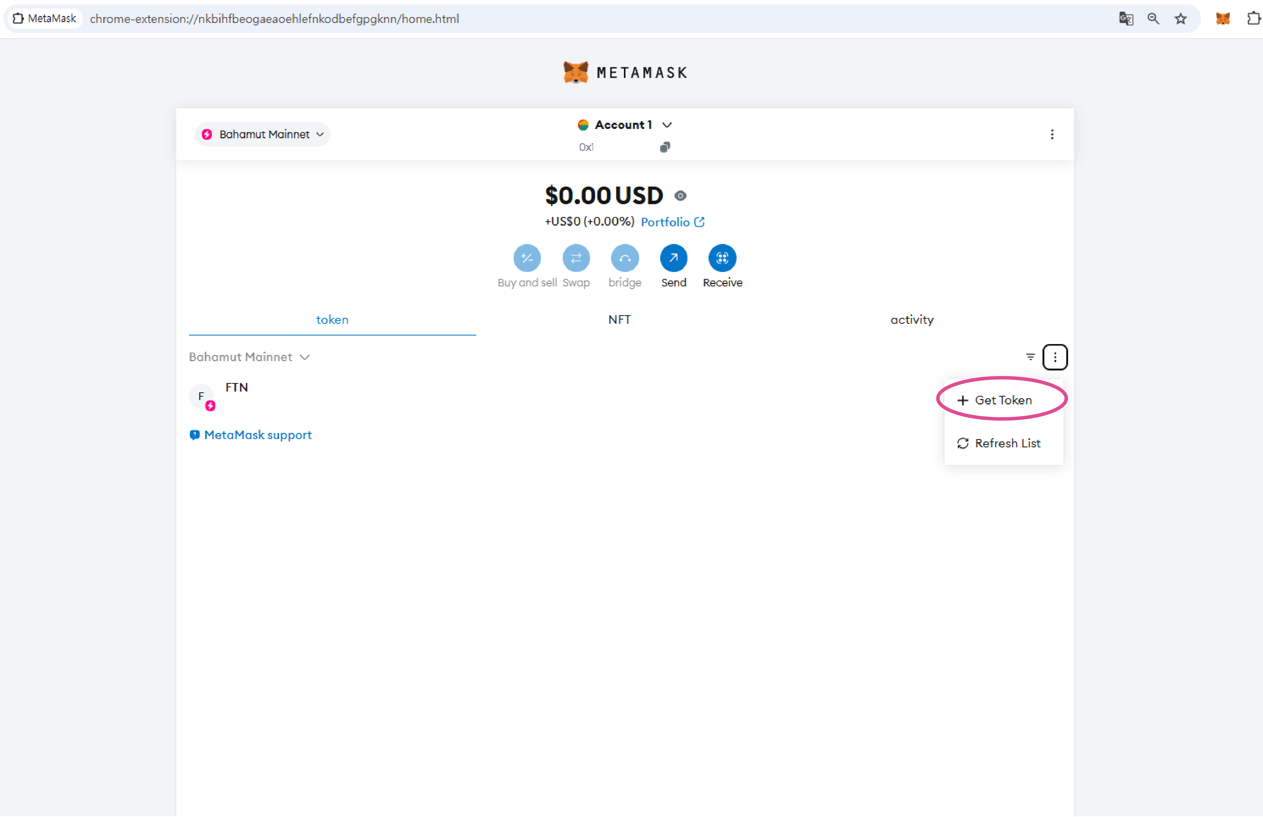Click the FTN token name

click(x=237, y=387)
